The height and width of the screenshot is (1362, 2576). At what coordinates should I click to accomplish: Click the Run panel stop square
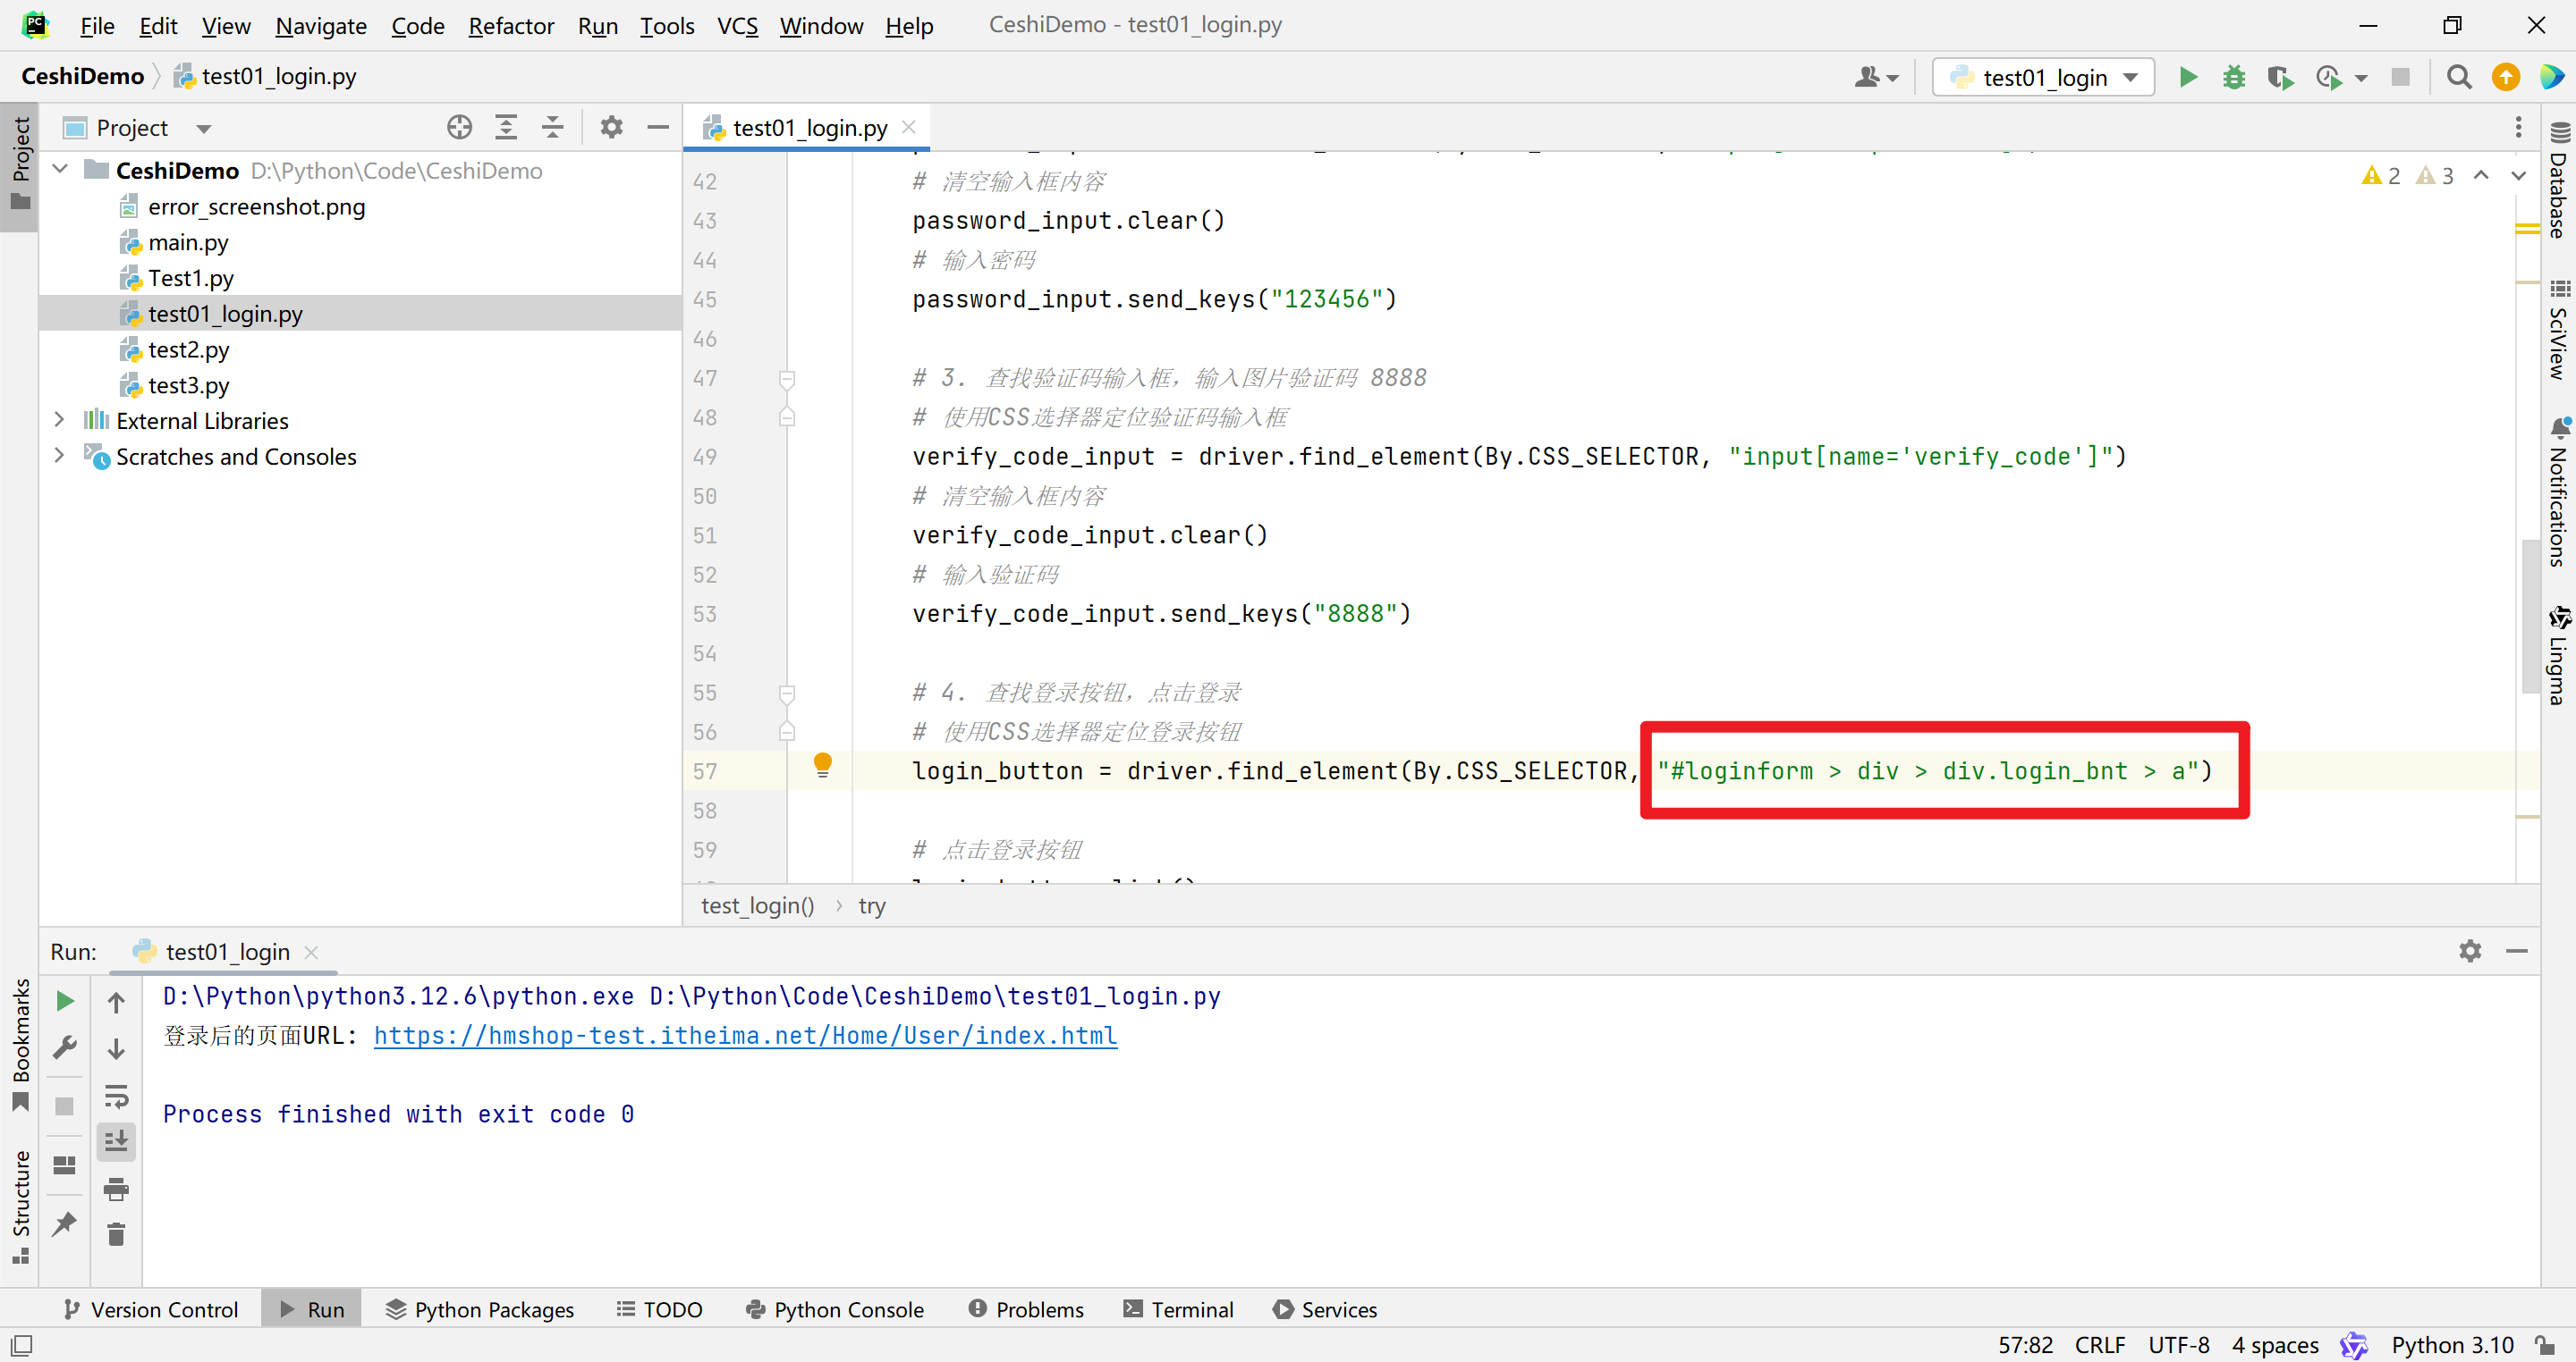coord(65,1106)
